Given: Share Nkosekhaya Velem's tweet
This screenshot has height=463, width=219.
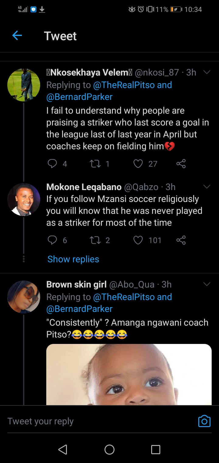Looking at the screenshot, I should tap(181, 164).
